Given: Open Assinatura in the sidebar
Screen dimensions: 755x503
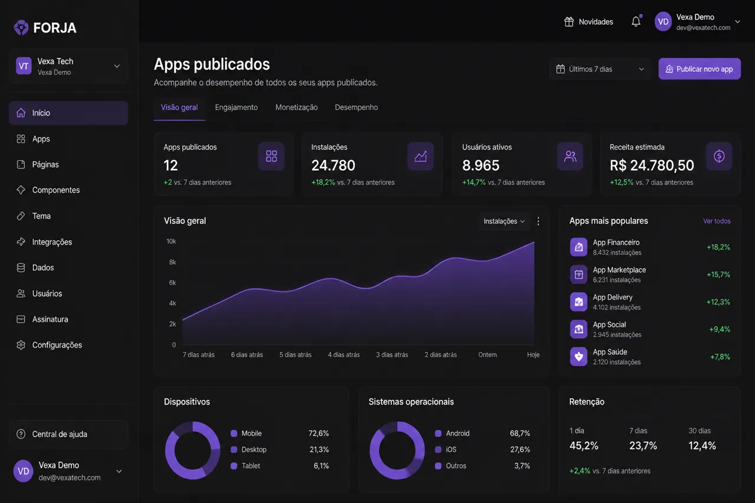Looking at the screenshot, I should [68, 319].
